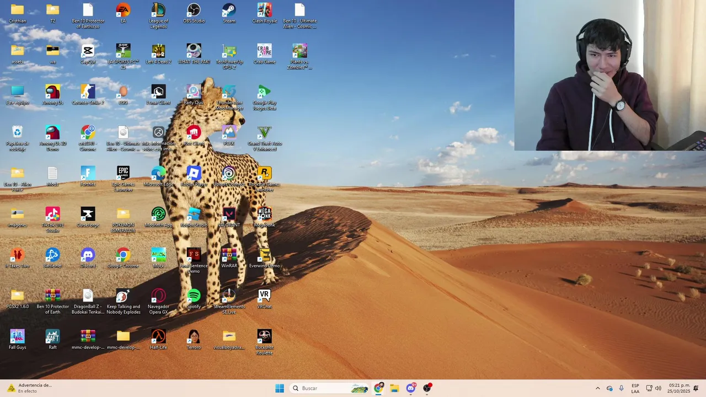Select the Party Quiz icon
The height and width of the screenshot is (397, 706).
tap(194, 95)
